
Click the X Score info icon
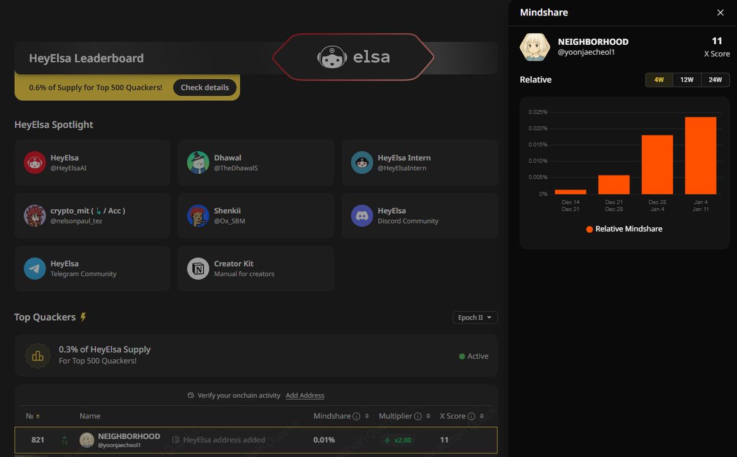pos(472,416)
